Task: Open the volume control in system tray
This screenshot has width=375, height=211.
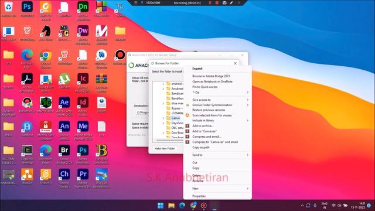Action: tap(339, 206)
